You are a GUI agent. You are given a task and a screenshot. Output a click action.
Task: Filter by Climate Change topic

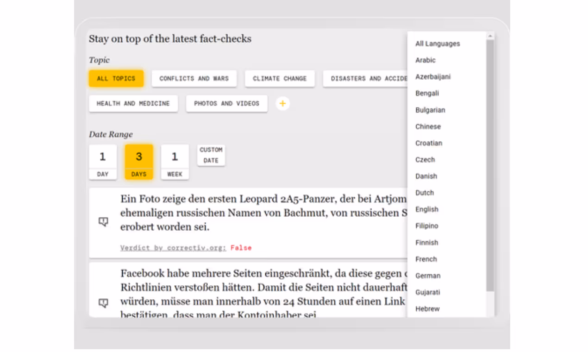(280, 79)
